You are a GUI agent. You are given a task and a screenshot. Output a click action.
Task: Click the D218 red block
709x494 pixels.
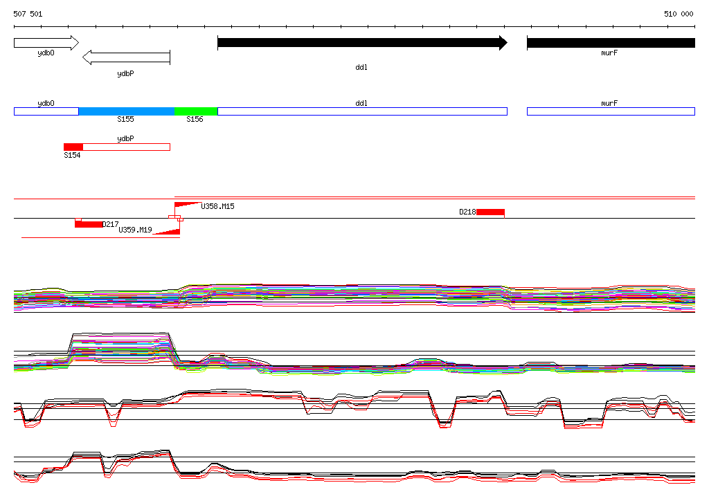click(x=490, y=212)
